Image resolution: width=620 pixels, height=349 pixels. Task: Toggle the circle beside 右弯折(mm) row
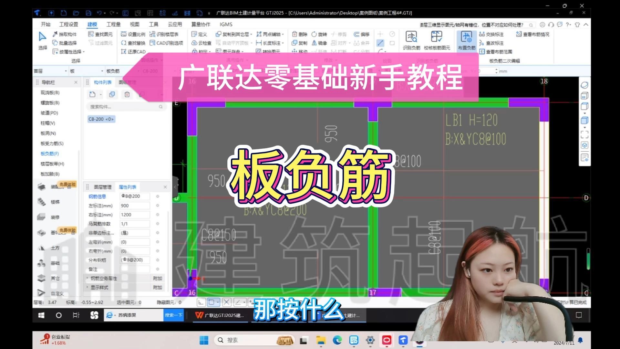[x=158, y=251]
